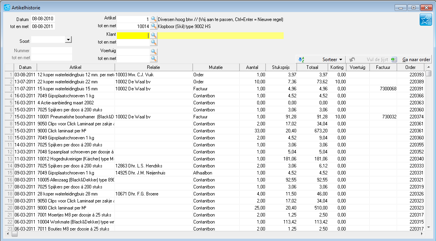
Task: Click the undo arrow icon in the toolbar
Action: click(352, 60)
